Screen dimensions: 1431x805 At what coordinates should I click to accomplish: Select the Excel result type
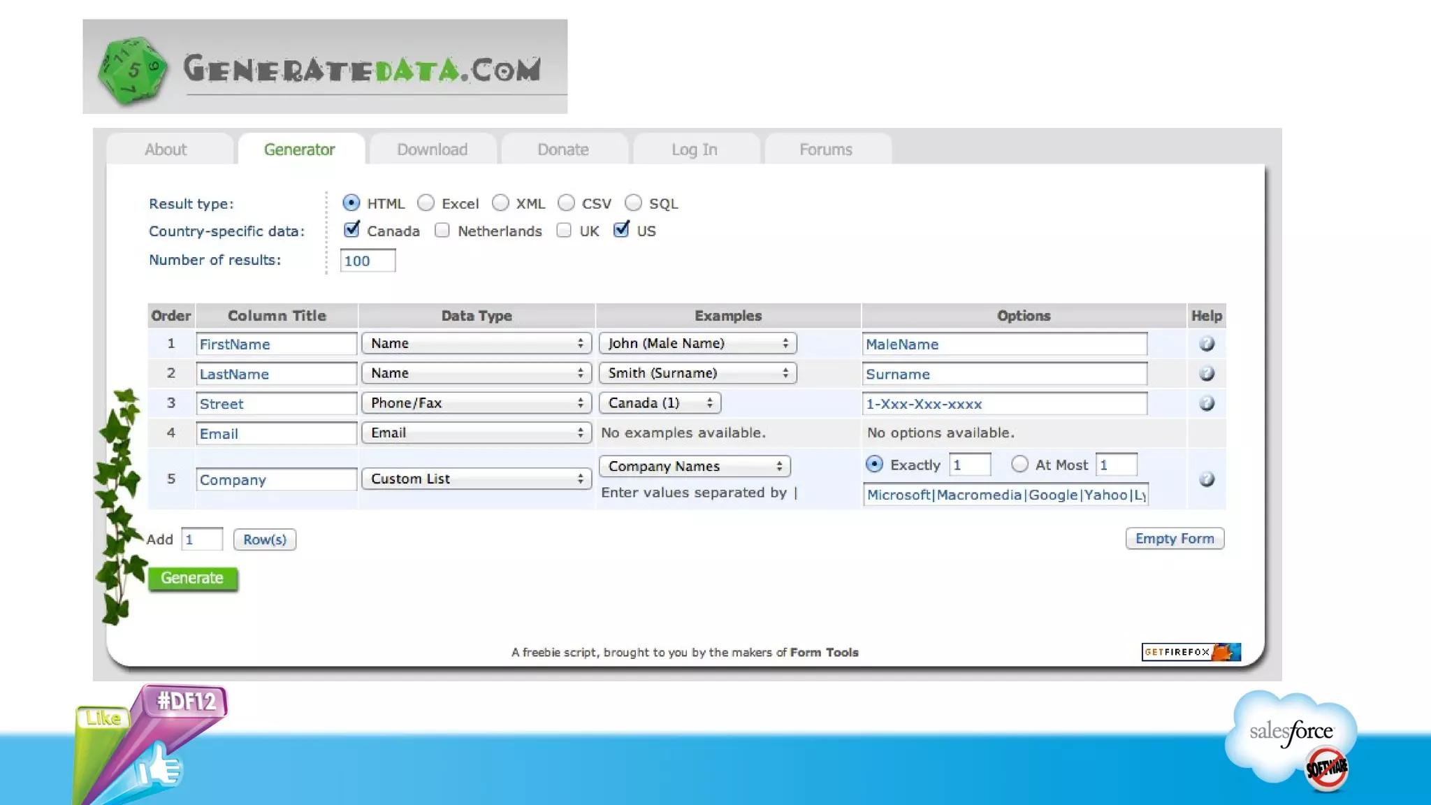point(426,203)
